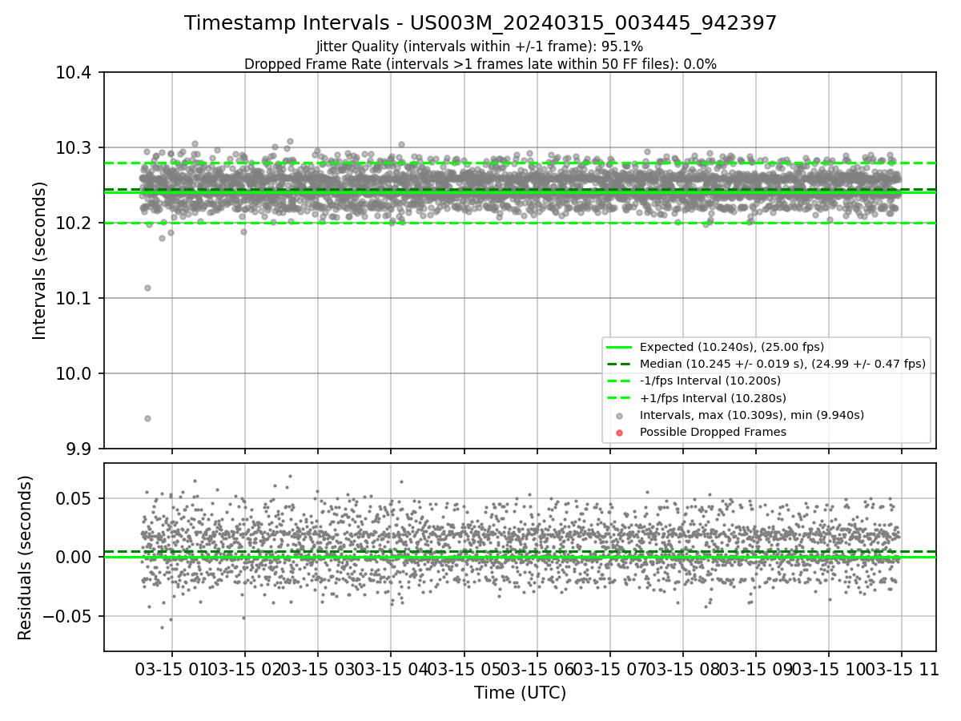This screenshot has height=721, width=961.
Task: Click the plot title "Timestamp Intervals - US003M_20240315_003445_942397"
Action: [480, 23]
